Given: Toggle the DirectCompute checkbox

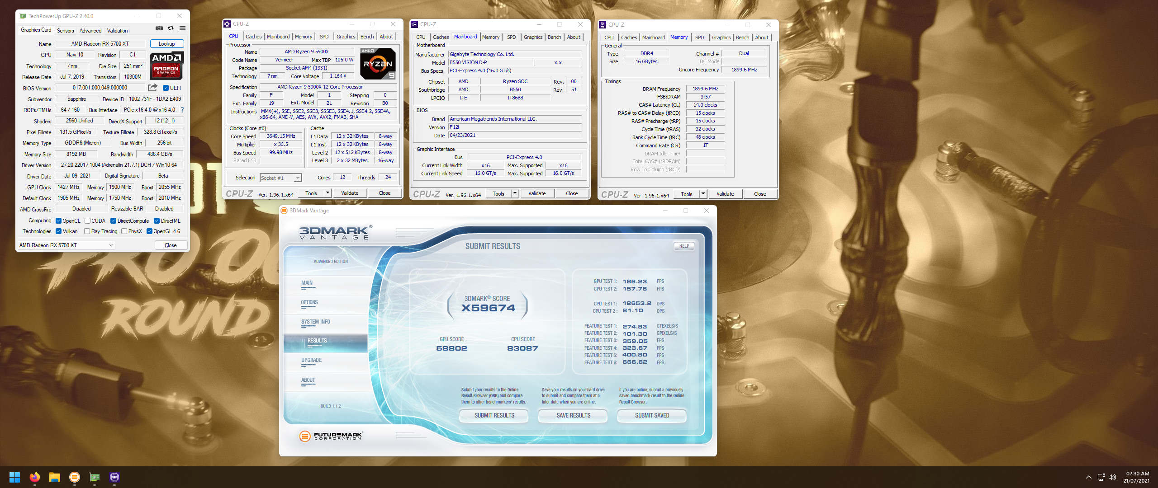Looking at the screenshot, I should coord(113,221).
